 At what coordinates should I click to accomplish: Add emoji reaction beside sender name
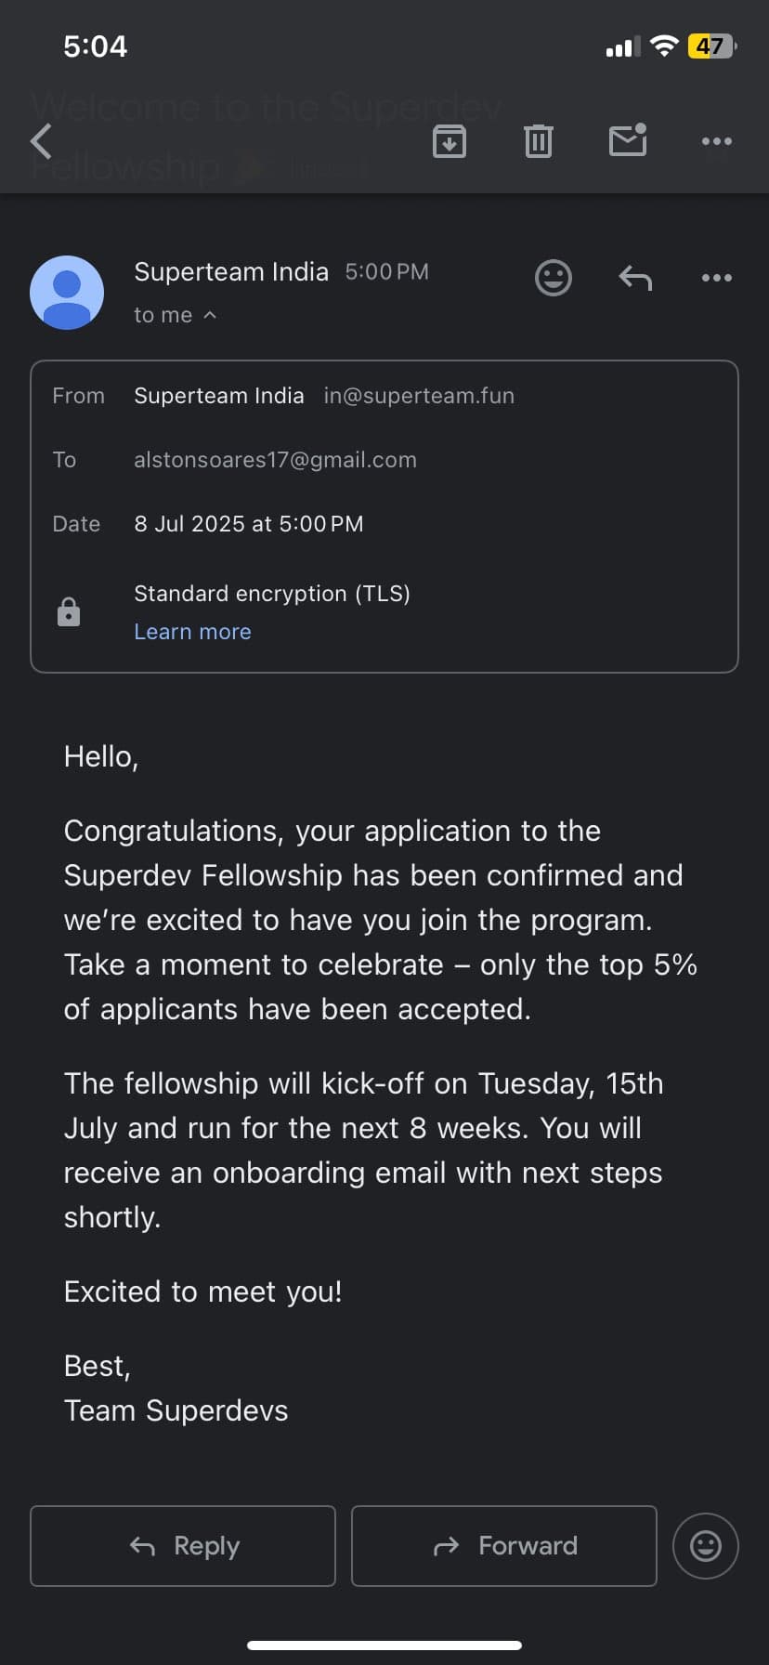(554, 278)
